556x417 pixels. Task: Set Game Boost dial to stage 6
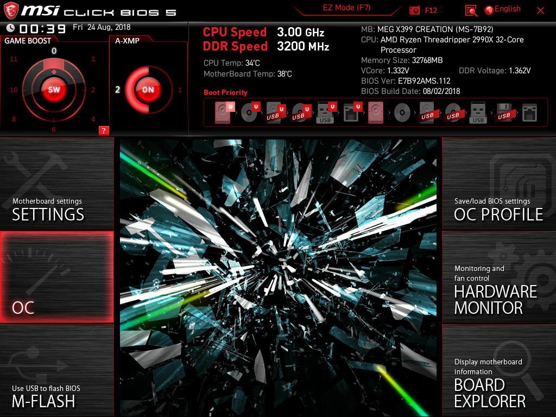tap(54, 129)
